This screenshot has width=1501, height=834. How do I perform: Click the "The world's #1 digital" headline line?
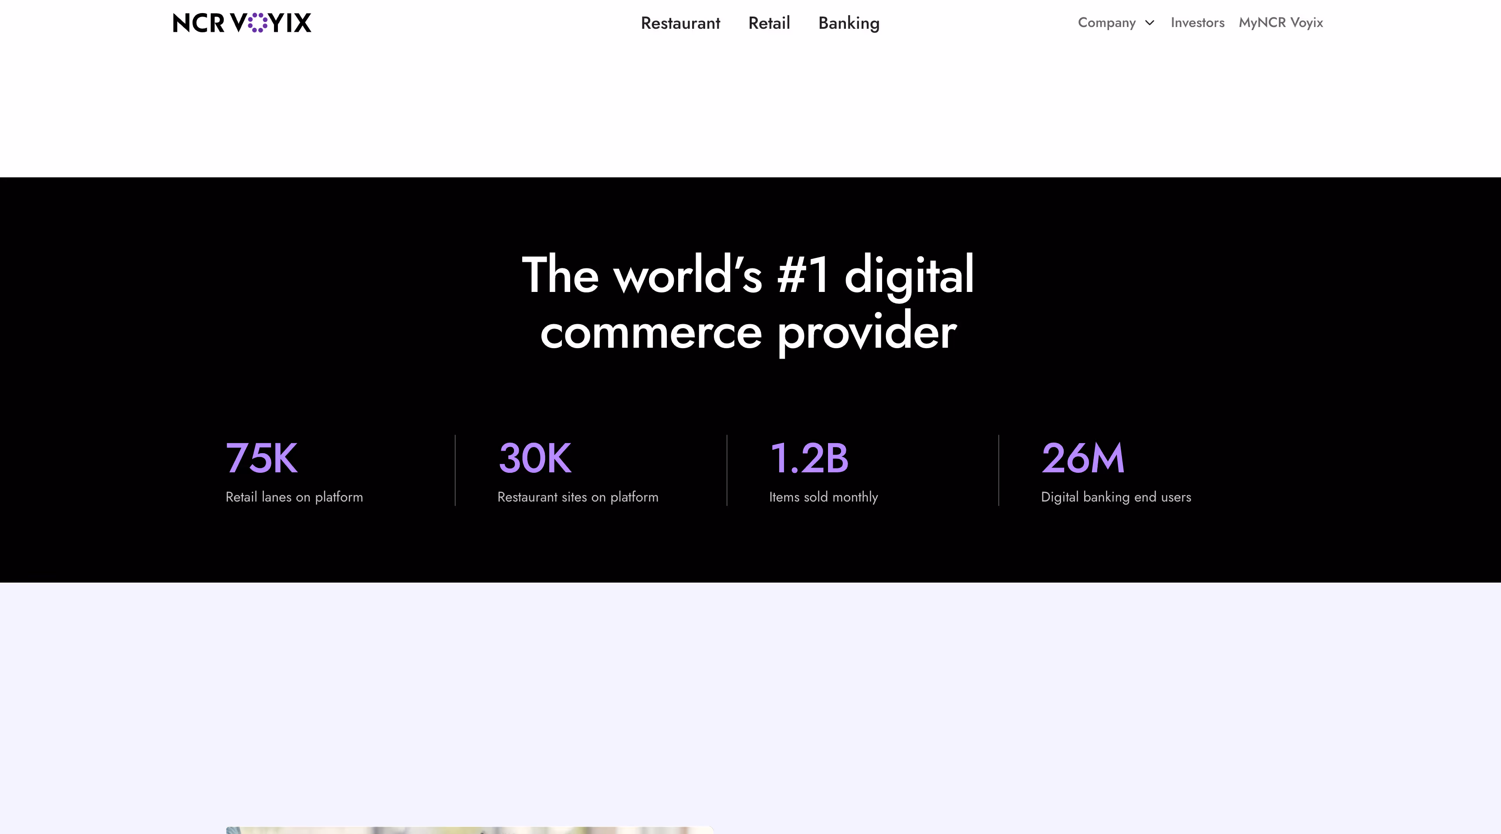click(x=747, y=275)
